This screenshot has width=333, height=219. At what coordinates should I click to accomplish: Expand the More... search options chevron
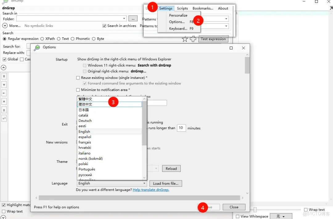coord(5,26)
